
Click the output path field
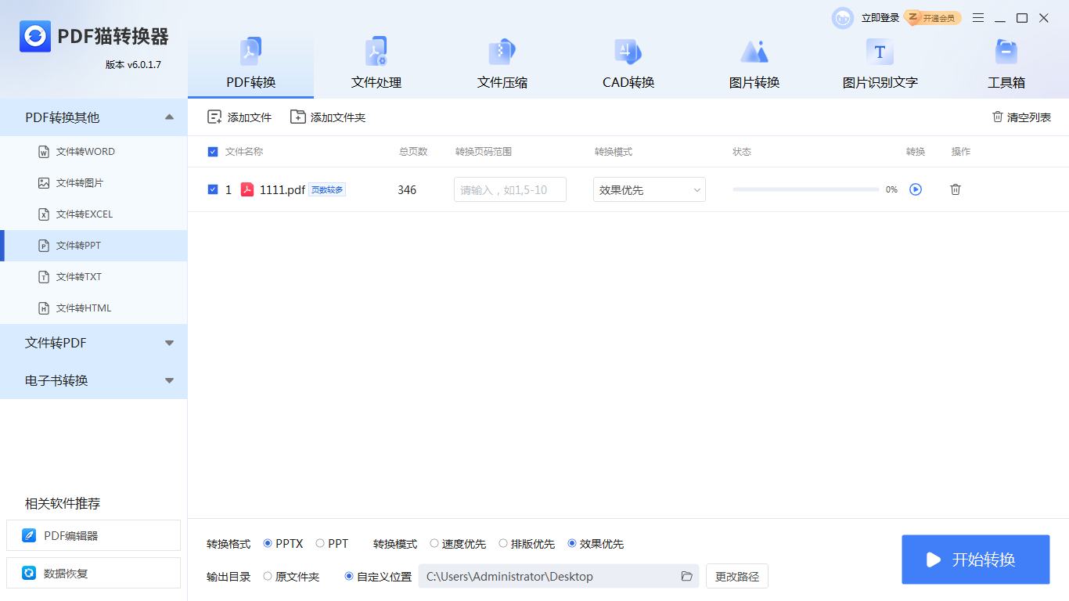(559, 576)
